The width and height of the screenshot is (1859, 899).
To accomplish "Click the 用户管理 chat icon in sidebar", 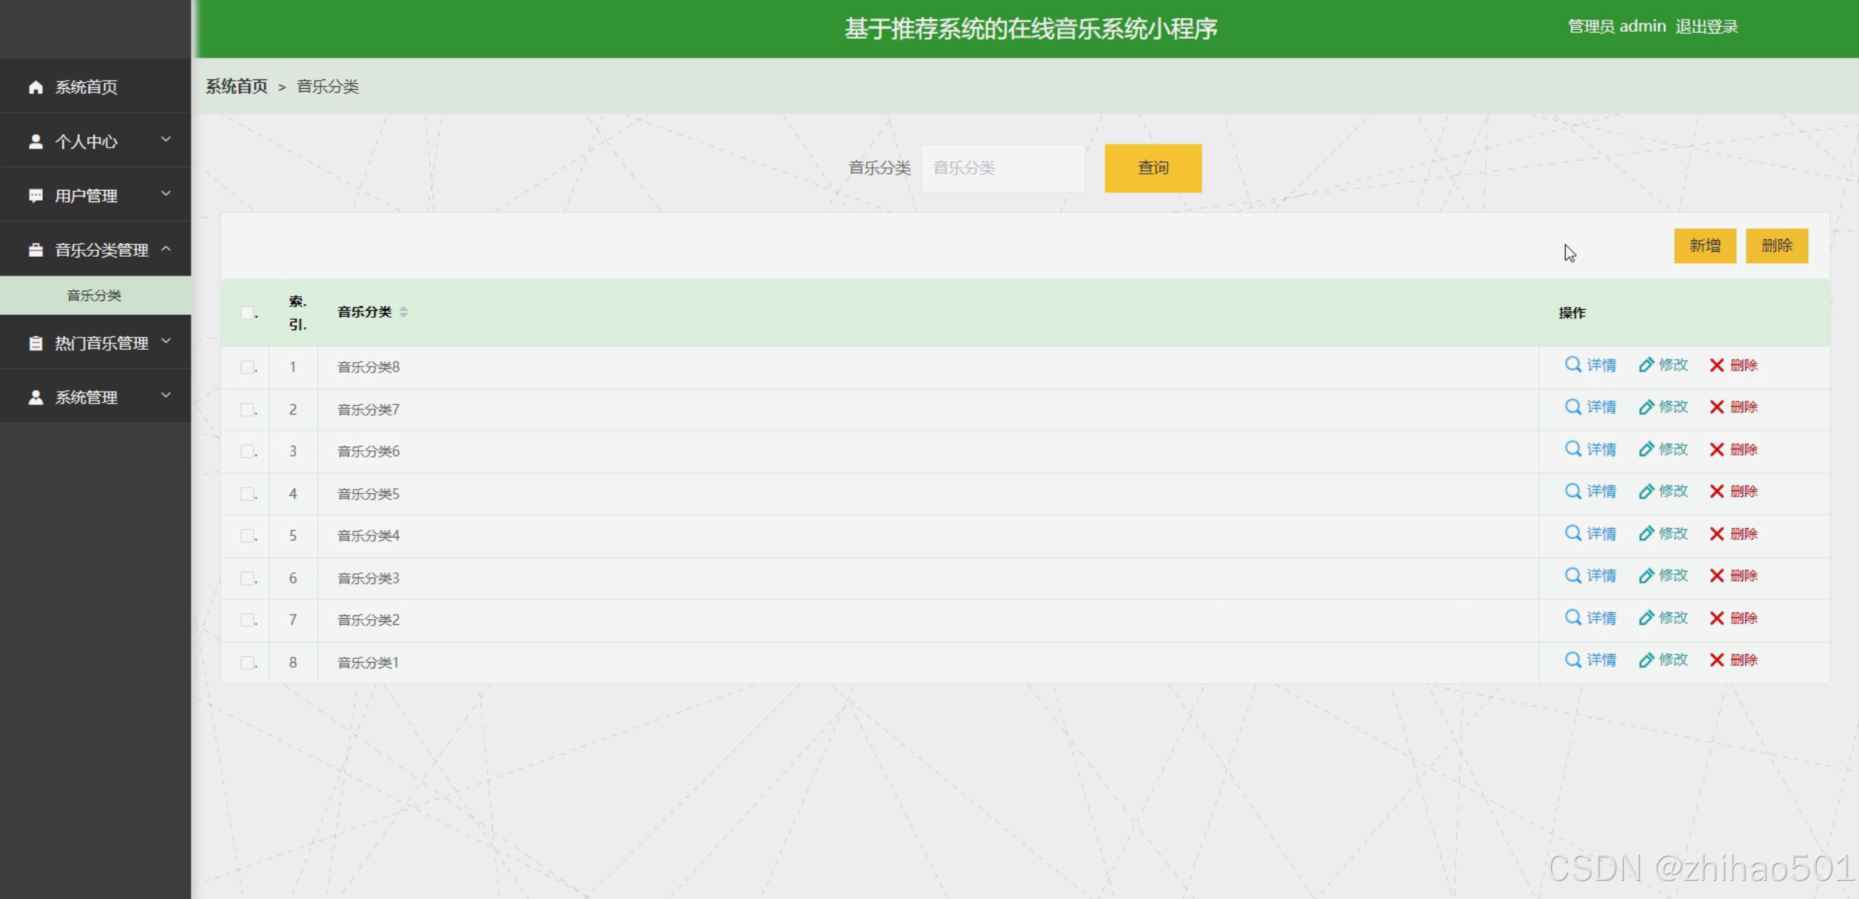I will click(34, 194).
